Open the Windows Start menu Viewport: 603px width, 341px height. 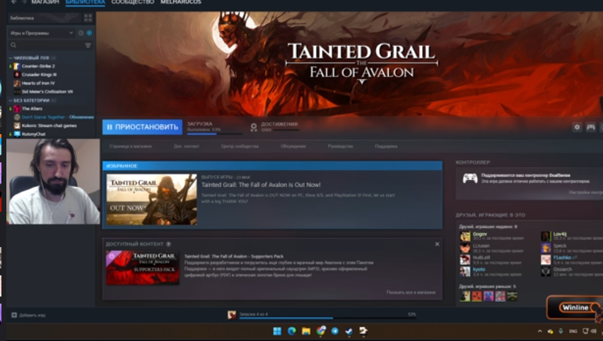click(277, 331)
